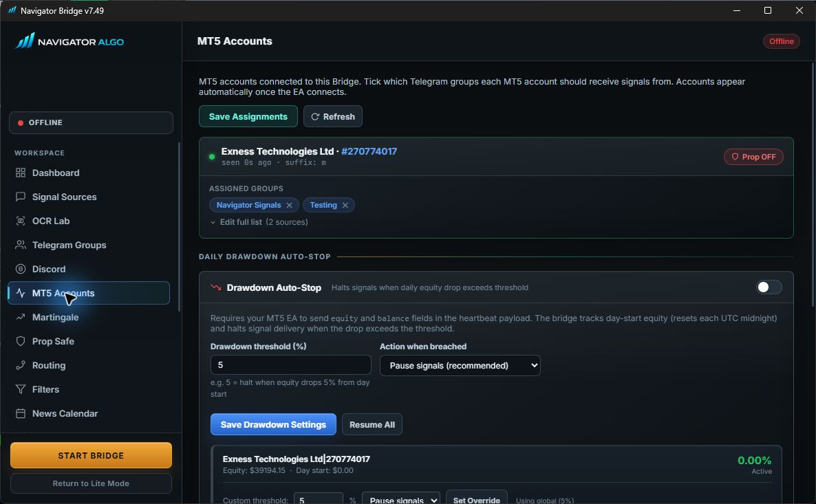The image size is (816, 504).
Task: Click the Routing path icon
Action: tap(20, 365)
